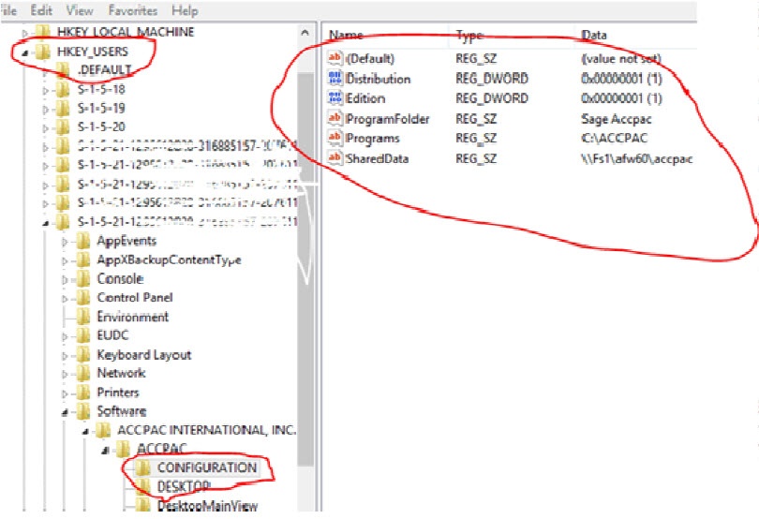
Task: Select the Environment key
Action: point(133,317)
